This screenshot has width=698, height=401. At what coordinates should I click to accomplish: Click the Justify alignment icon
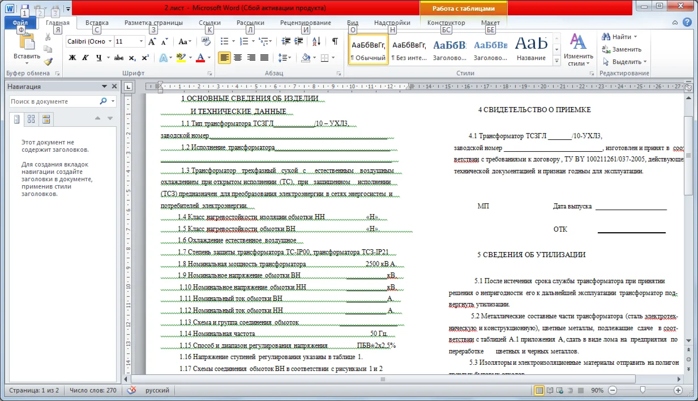pos(265,58)
